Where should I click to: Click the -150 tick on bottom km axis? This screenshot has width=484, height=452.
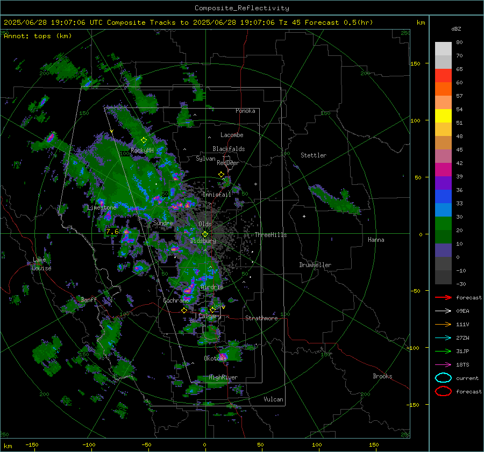tap(32, 444)
